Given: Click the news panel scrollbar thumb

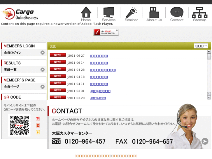Looking at the screenshot, I should click(x=209, y=56).
